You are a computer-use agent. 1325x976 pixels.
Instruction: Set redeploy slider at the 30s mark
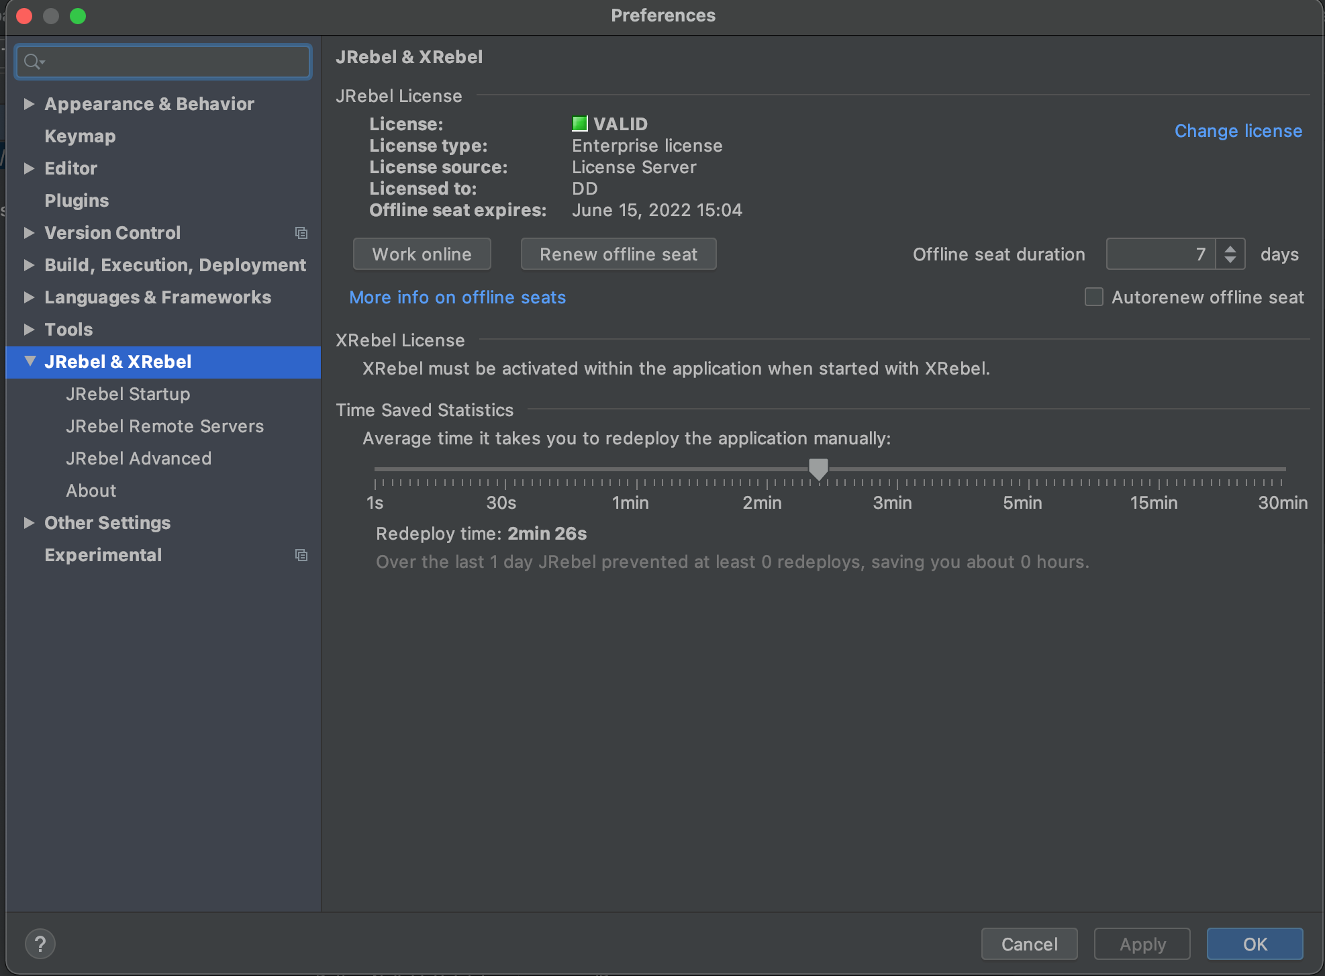tap(505, 469)
